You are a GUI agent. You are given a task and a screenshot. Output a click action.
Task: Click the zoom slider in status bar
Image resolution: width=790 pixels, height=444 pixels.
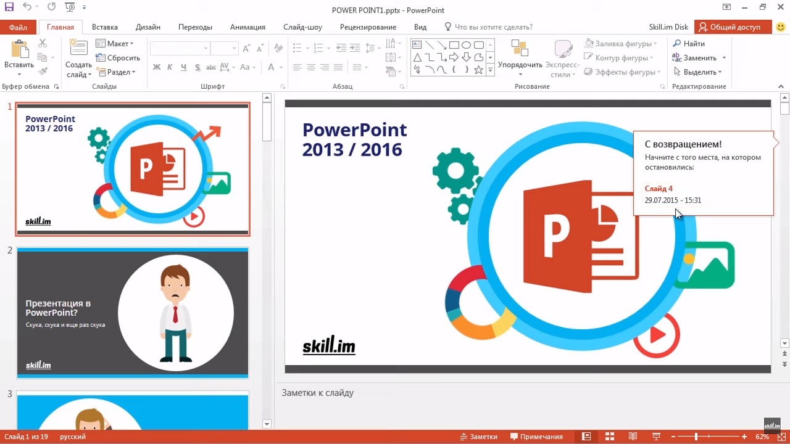pos(696,437)
